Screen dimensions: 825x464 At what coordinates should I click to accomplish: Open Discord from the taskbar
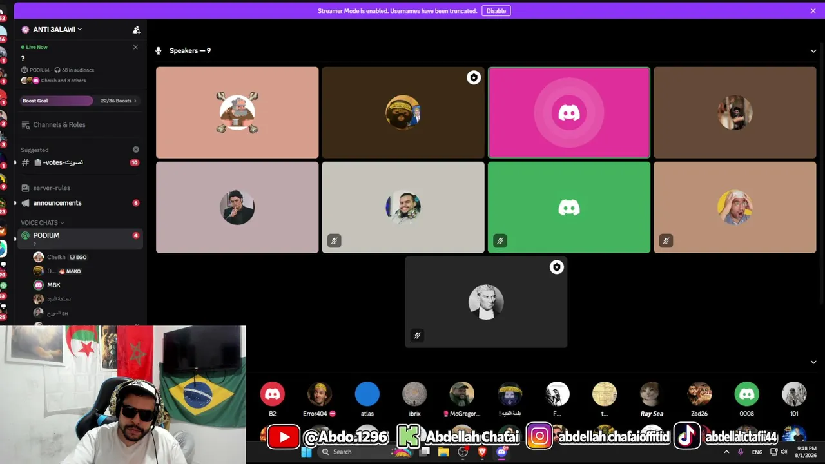(x=501, y=452)
